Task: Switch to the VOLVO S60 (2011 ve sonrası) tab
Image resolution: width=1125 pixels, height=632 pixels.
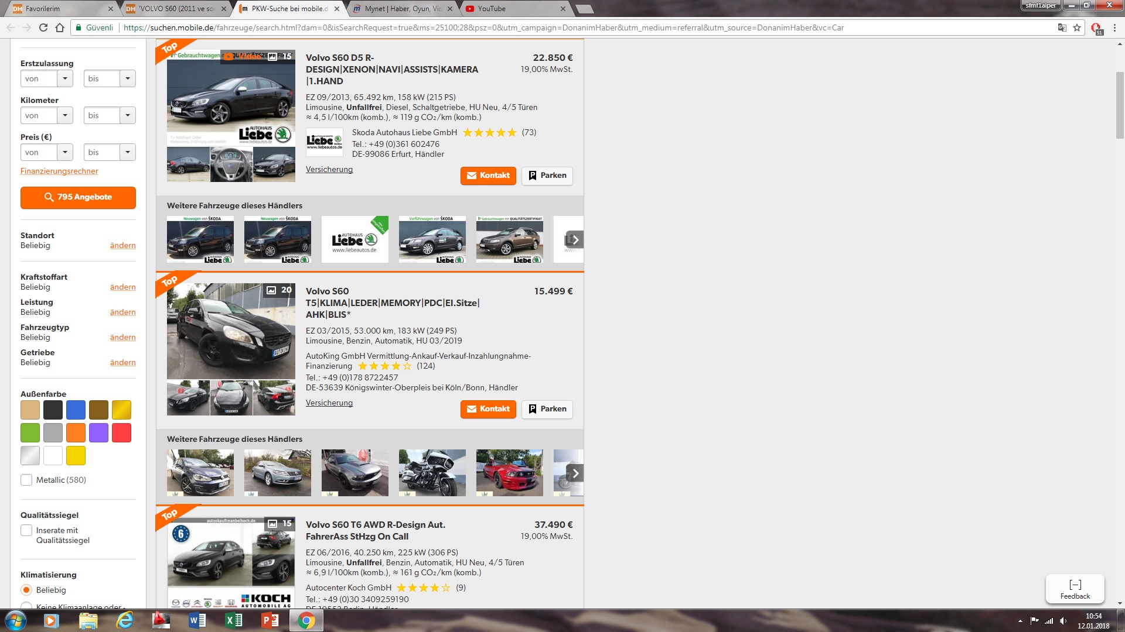Action: (x=176, y=9)
